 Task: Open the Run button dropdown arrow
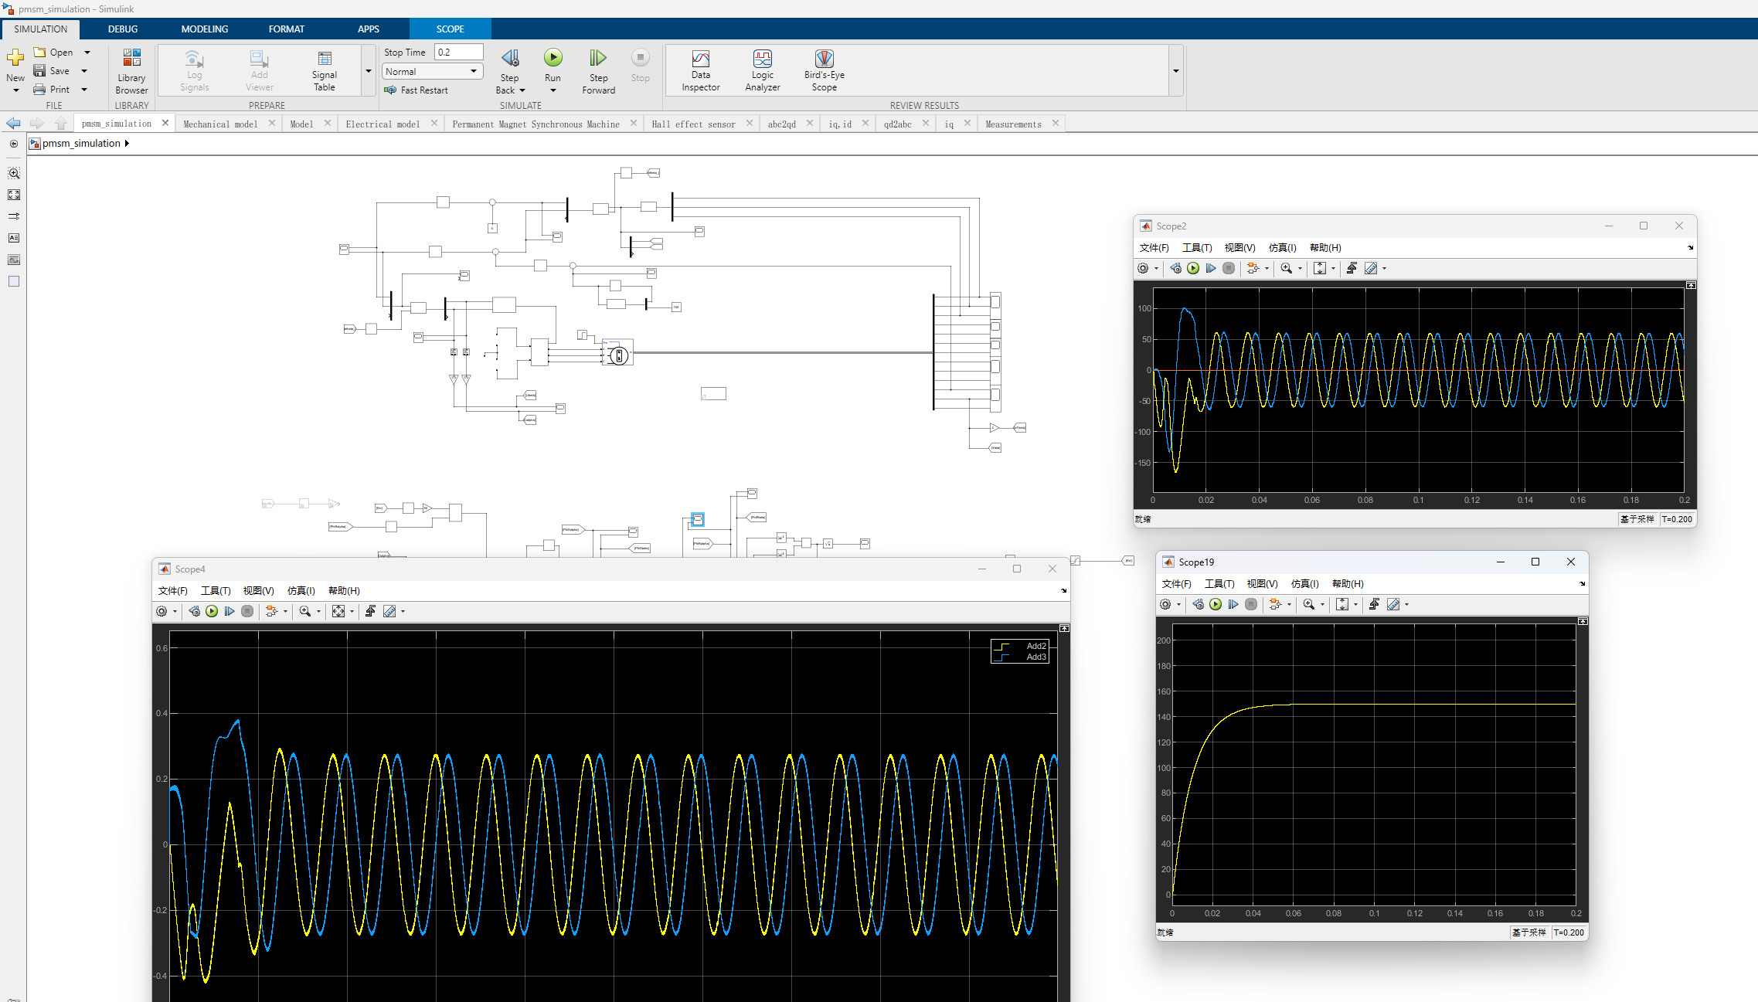[x=553, y=90]
